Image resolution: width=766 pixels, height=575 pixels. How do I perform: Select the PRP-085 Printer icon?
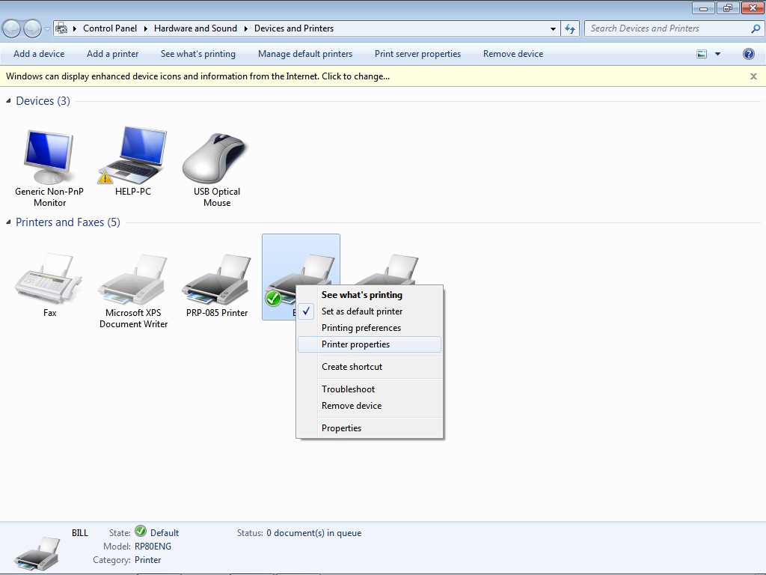coord(217,281)
